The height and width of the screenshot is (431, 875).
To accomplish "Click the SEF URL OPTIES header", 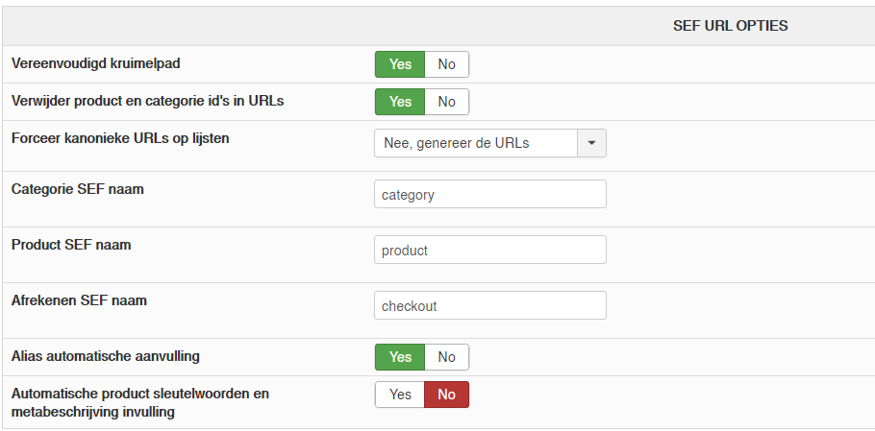I will click(730, 26).
